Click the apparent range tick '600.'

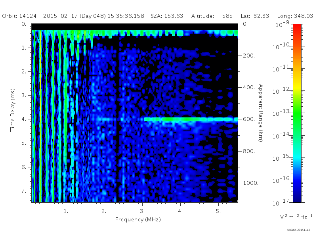coord(249,119)
